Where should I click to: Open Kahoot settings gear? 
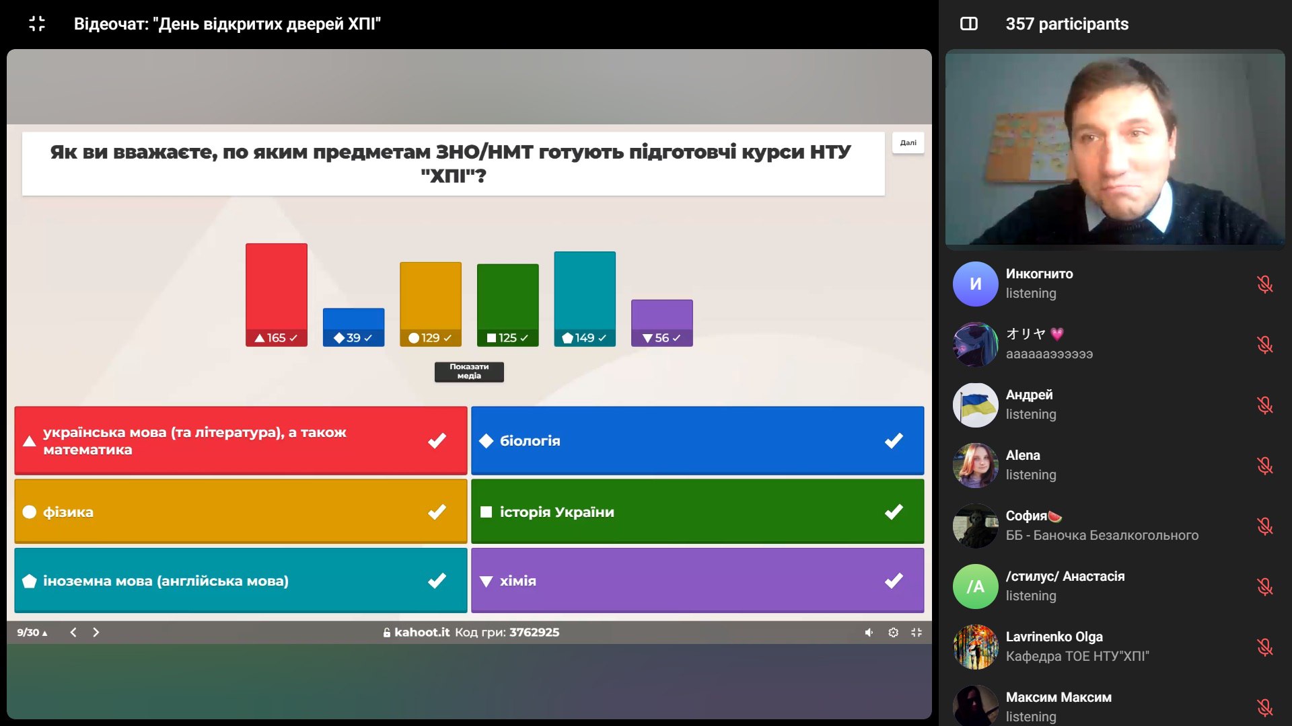(x=893, y=632)
